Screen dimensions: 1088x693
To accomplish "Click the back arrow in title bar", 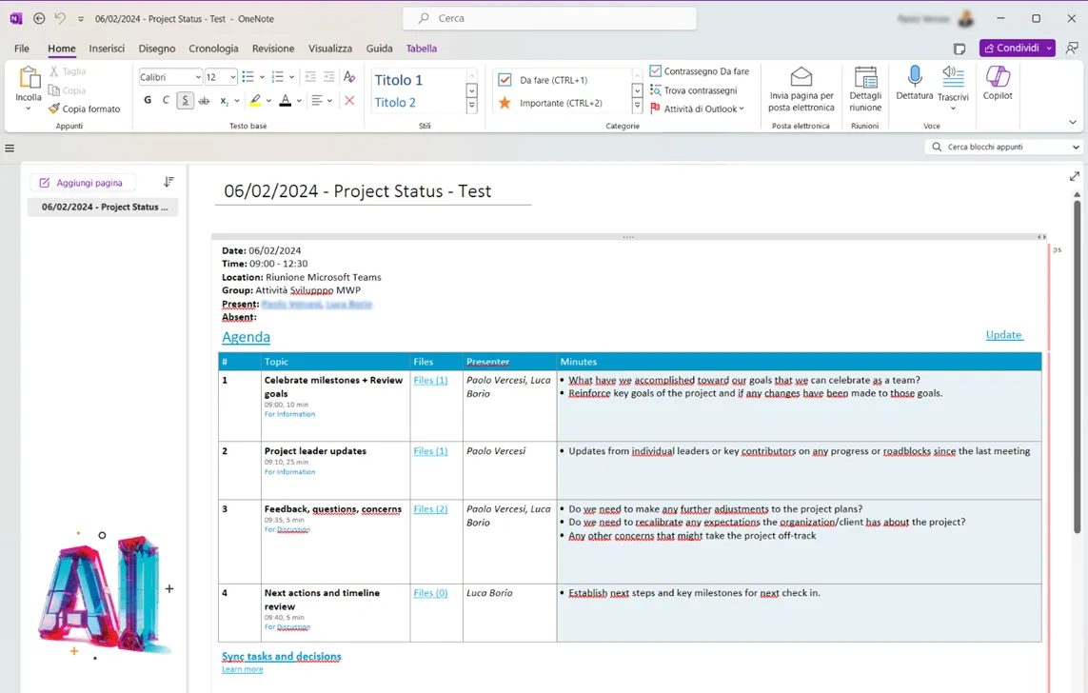I will coord(40,19).
